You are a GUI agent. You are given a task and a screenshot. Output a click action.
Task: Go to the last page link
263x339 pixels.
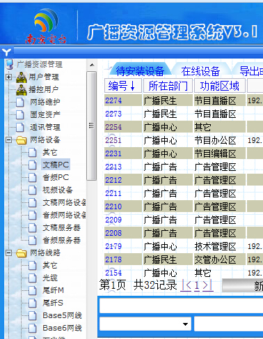(208, 285)
